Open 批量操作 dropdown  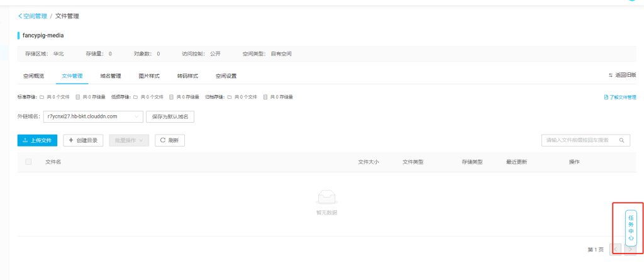click(x=129, y=140)
